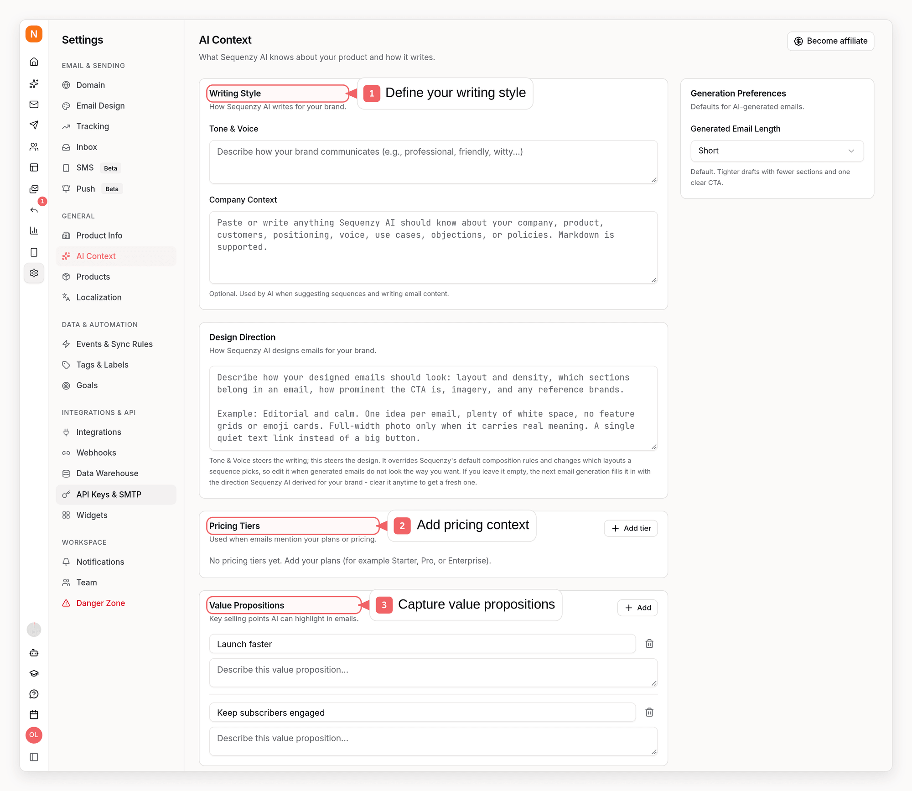
Task: Delete the Launch faster value proposition
Action: (649, 644)
